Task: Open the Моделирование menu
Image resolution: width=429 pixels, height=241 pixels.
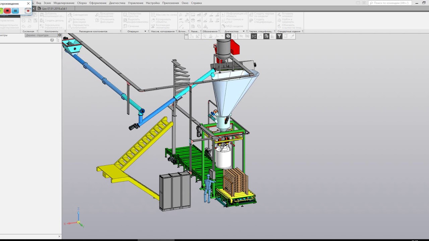Action: (x=64, y=3)
